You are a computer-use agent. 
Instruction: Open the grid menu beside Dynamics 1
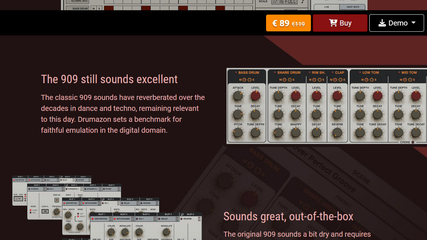pos(81,189)
